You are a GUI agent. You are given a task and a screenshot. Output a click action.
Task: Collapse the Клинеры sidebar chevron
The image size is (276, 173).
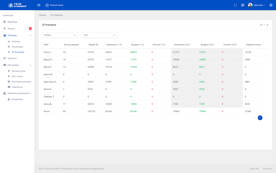pyautogui.click(x=30, y=35)
